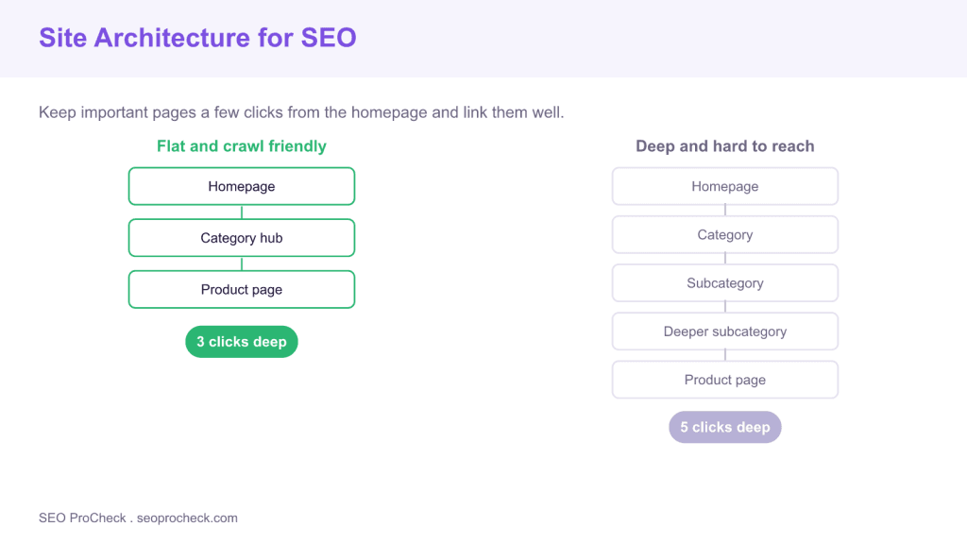Click the green Product page box
The image size is (967, 544).
242,289
